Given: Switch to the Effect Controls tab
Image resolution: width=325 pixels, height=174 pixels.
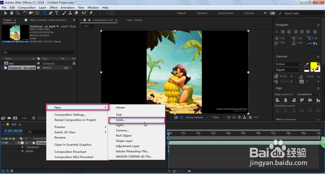Looking at the screenshot, I should click(48, 20).
